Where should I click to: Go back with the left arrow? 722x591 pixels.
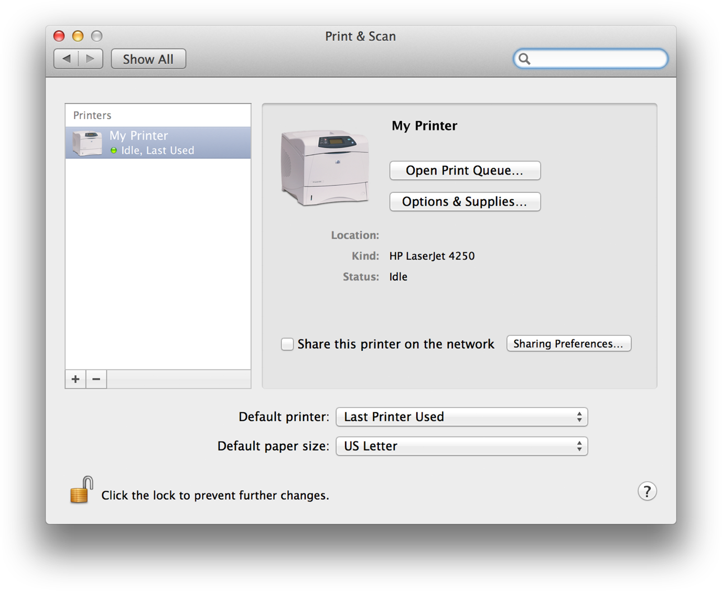67,59
